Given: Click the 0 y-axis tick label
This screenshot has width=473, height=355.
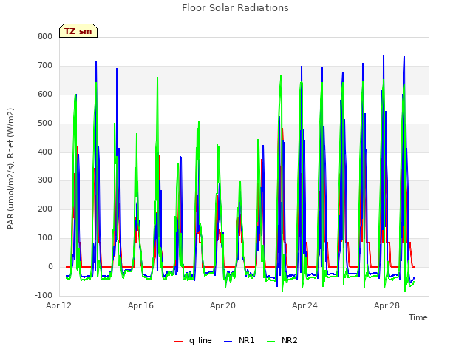Looking at the screenshot, I should [50, 266].
